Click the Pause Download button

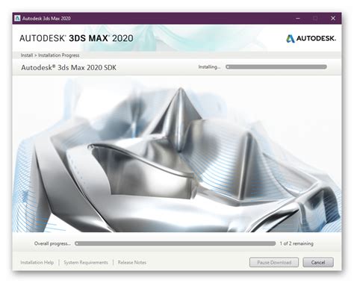[x=274, y=262]
